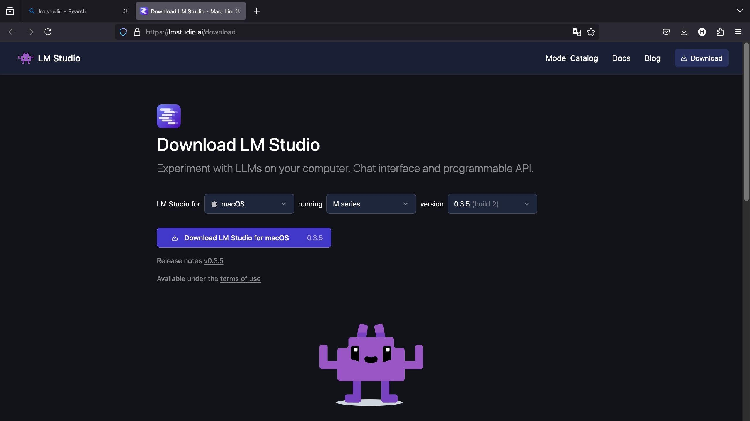This screenshot has width=750, height=421.
Task: Click the LM Studio robot logo
Action: coord(26,58)
